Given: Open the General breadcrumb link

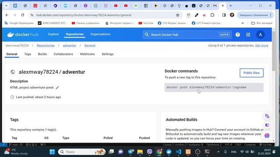Looking at the screenshot, I should (x=90, y=45).
